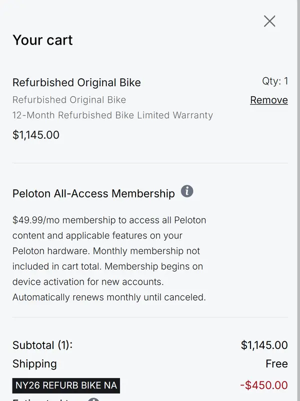Click the Shipping label
This screenshot has width=300, height=401.
pos(34,364)
